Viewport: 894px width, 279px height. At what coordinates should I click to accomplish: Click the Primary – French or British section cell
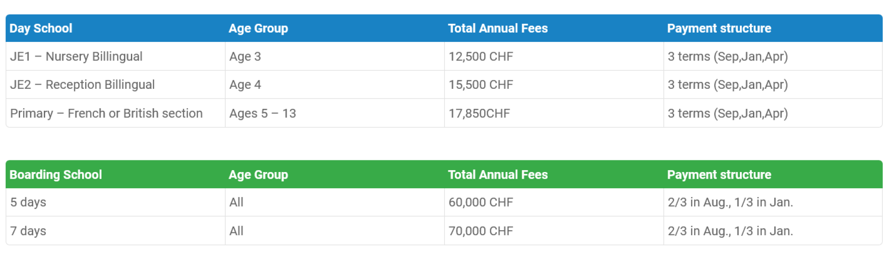tap(106, 113)
